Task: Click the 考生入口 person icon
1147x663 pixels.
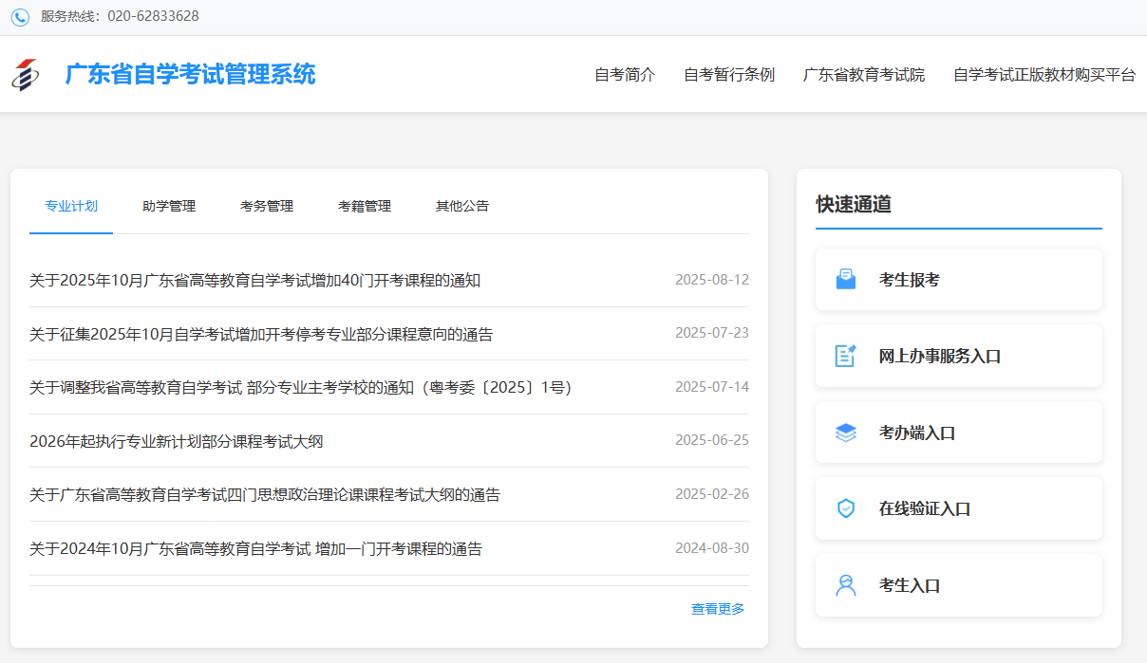Action: pos(845,585)
